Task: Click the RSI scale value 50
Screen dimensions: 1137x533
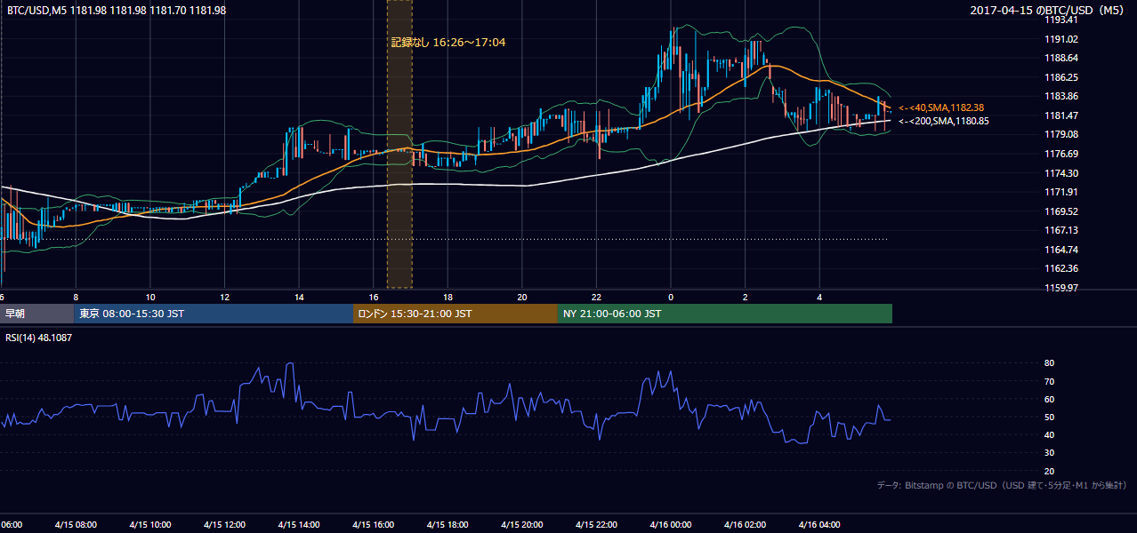Action: tap(1049, 417)
